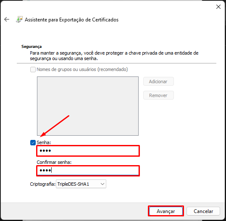
Task: Click the Remover button
Action: pos(158,95)
